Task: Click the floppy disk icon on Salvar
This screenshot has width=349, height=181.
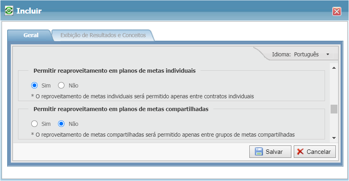Action: pos(259,152)
